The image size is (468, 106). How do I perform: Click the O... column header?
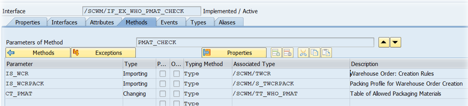click(177, 64)
